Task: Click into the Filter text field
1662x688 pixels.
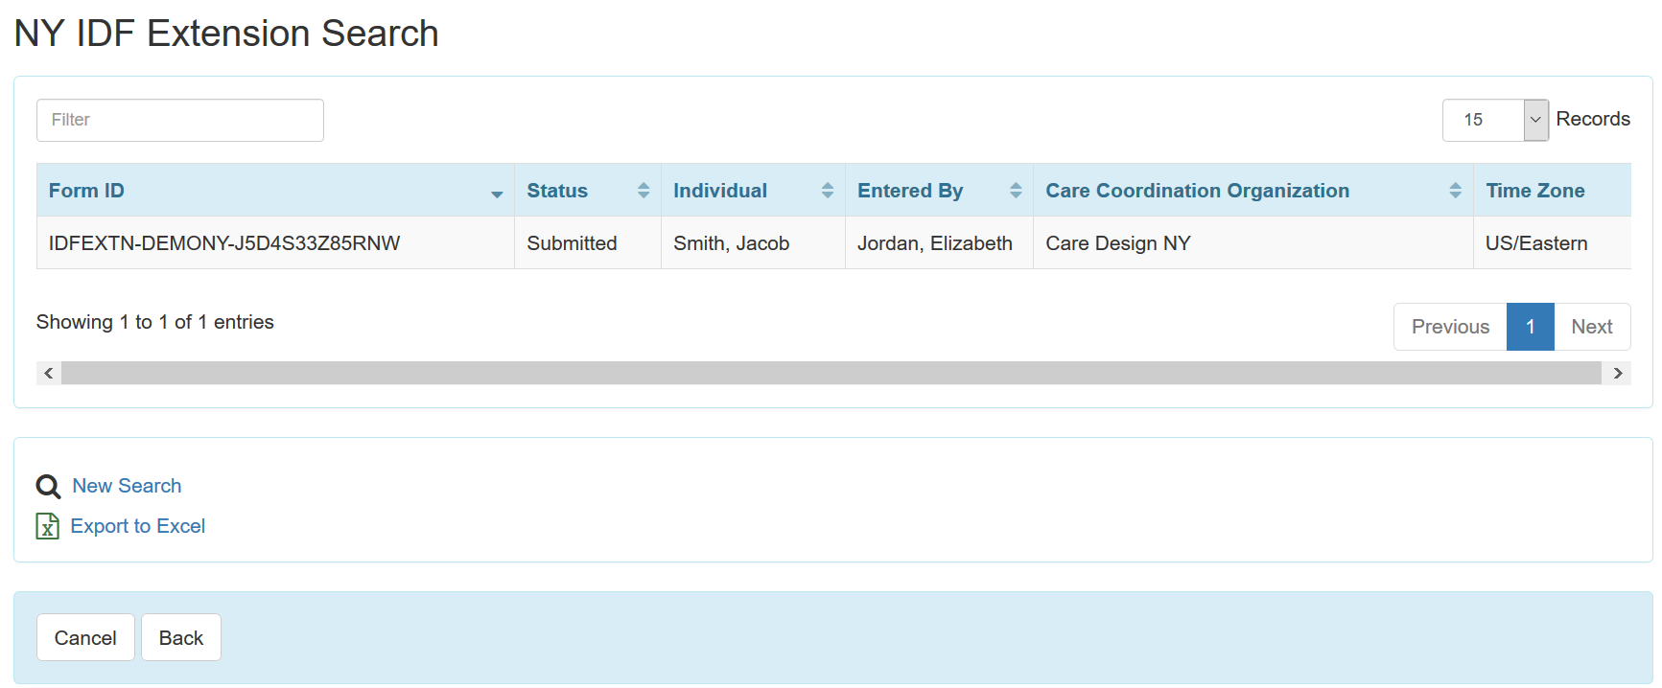Action: tap(180, 120)
